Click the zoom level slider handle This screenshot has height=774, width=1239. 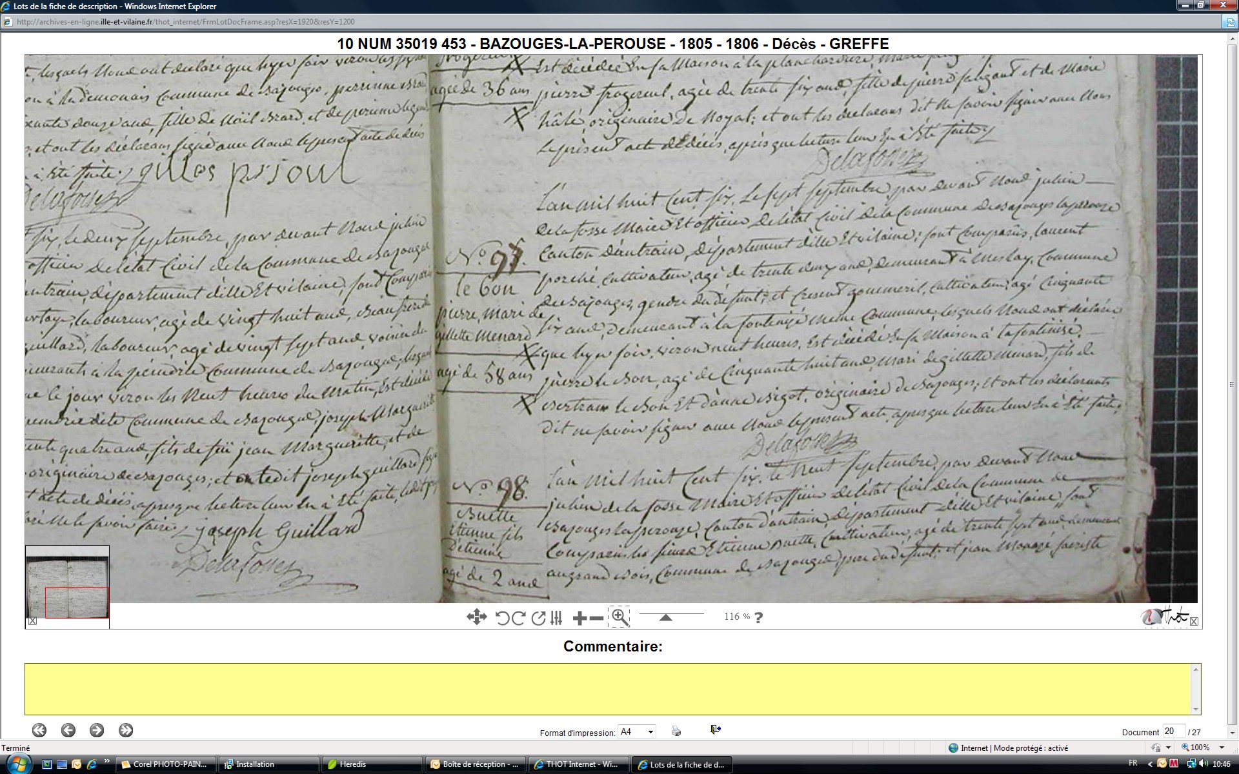[665, 617]
